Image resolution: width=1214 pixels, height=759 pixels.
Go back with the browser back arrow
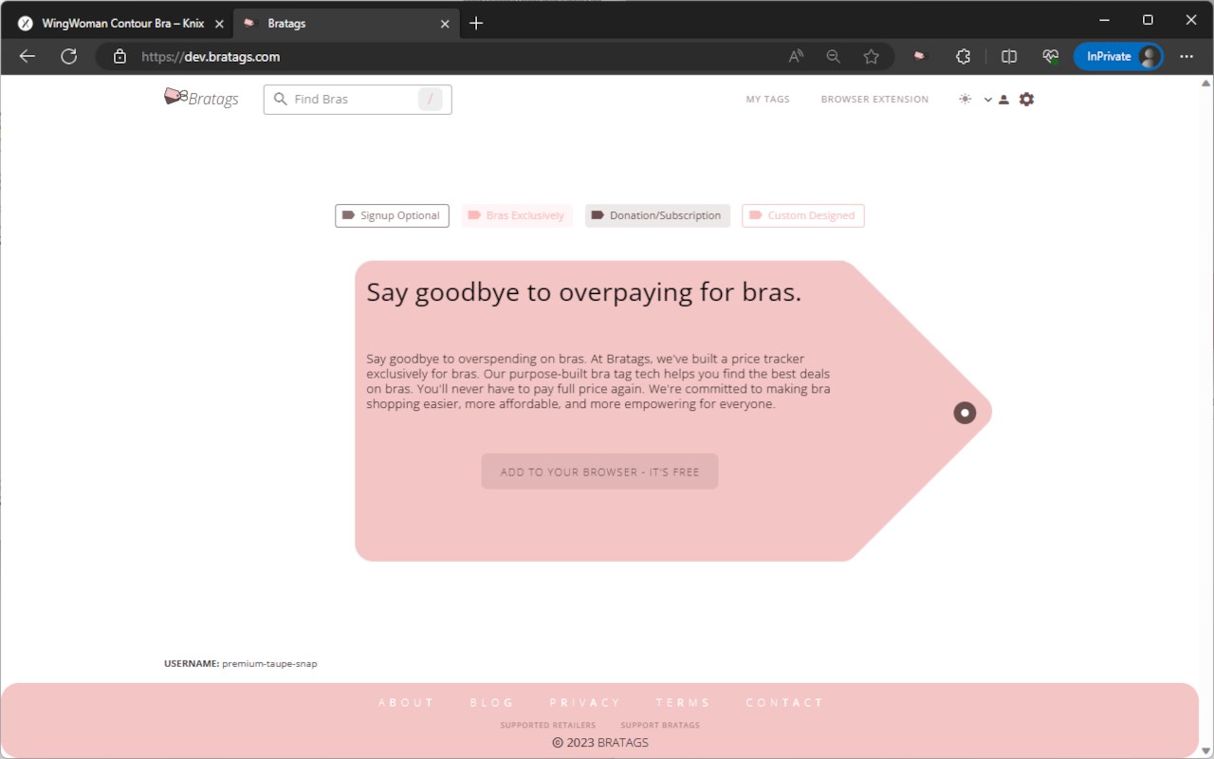pyautogui.click(x=27, y=56)
